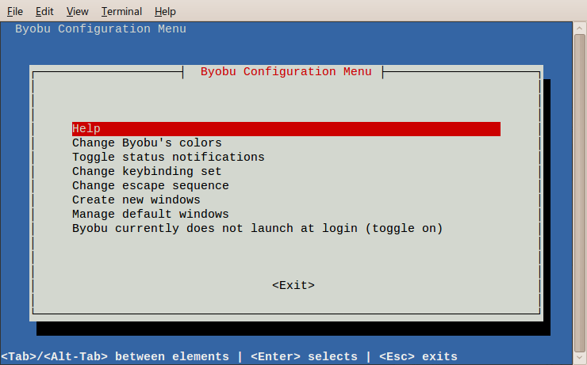Click the Enter selects hint in bottom bar
Viewport: 587px width, 365px height.
click(304, 356)
